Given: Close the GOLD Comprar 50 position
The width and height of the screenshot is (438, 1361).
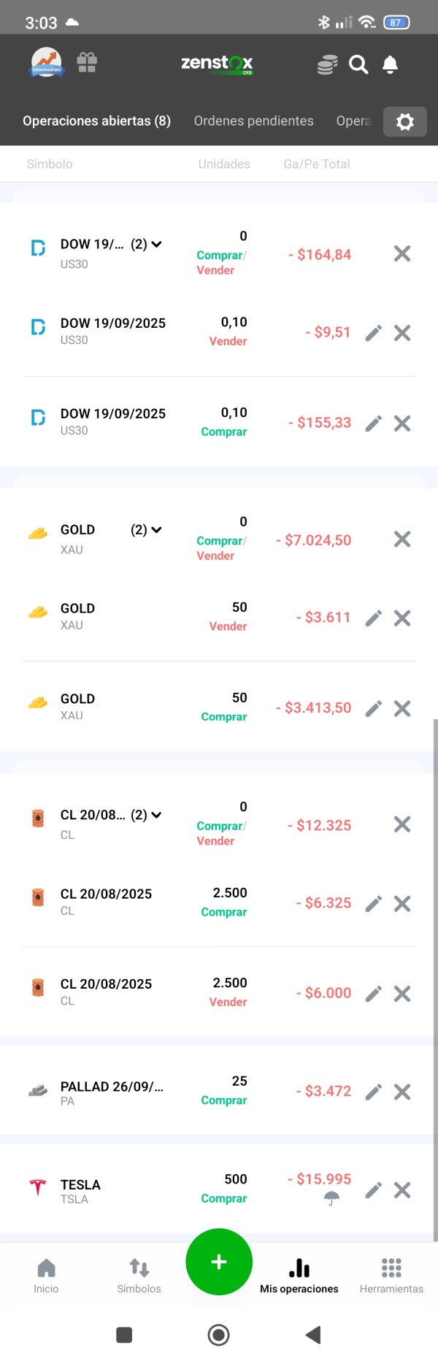Looking at the screenshot, I should click(x=402, y=708).
